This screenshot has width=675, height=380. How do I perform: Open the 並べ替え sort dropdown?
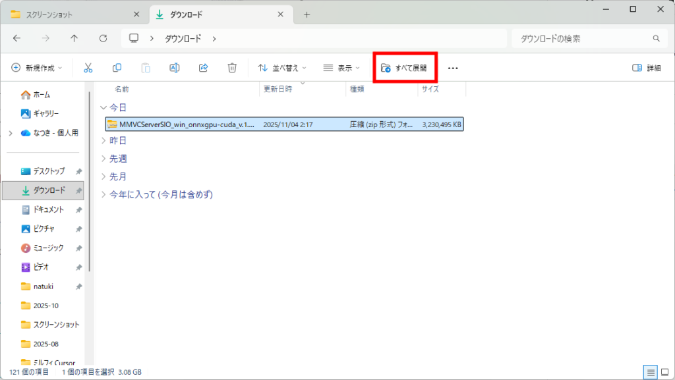pyautogui.click(x=281, y=68)
